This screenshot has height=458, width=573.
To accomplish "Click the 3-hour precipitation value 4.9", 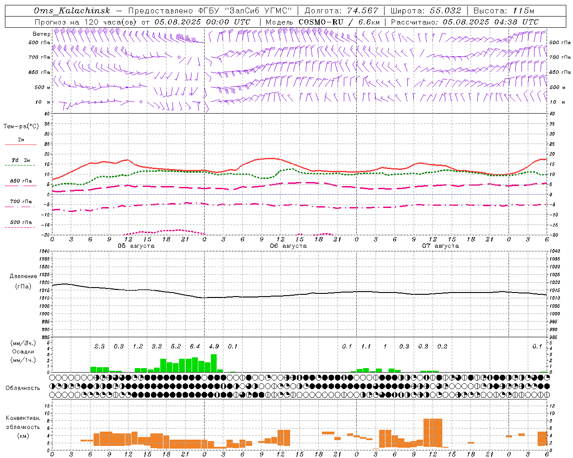I will click(214, 347).
